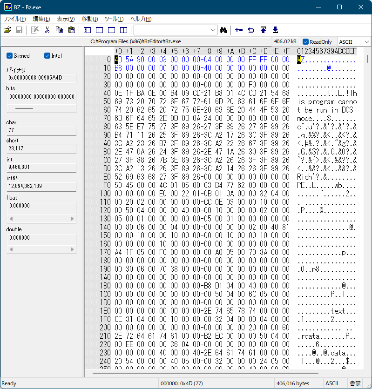Click the Paste clipboard icon
Screen dimensions: 372x389
tap(71, 30)
